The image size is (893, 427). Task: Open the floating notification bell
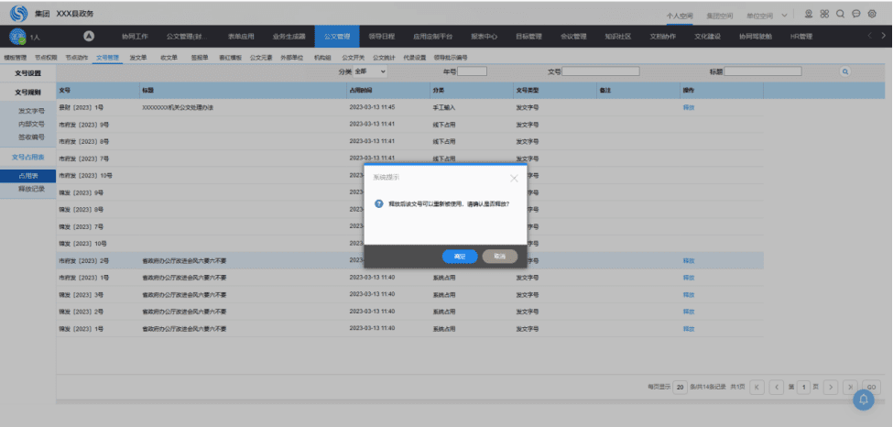point(864,400)
